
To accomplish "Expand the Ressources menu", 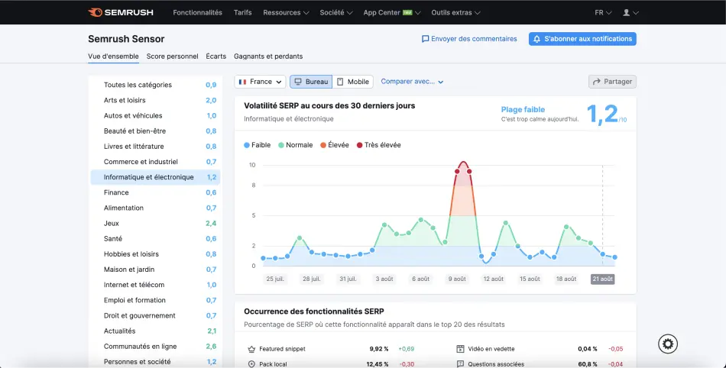I will [286, 12].
